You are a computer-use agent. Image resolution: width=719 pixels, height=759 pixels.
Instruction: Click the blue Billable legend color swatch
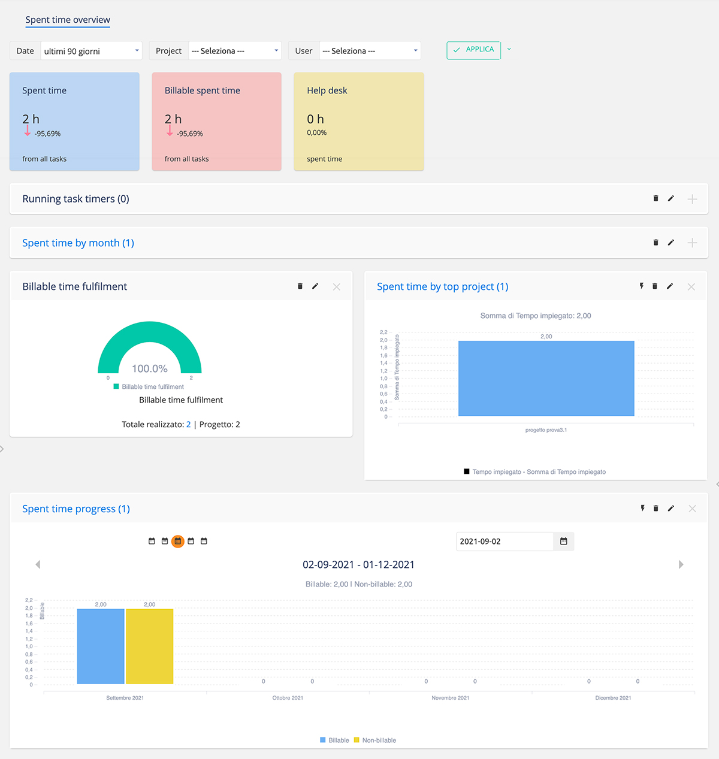click(x=323, y=740)
